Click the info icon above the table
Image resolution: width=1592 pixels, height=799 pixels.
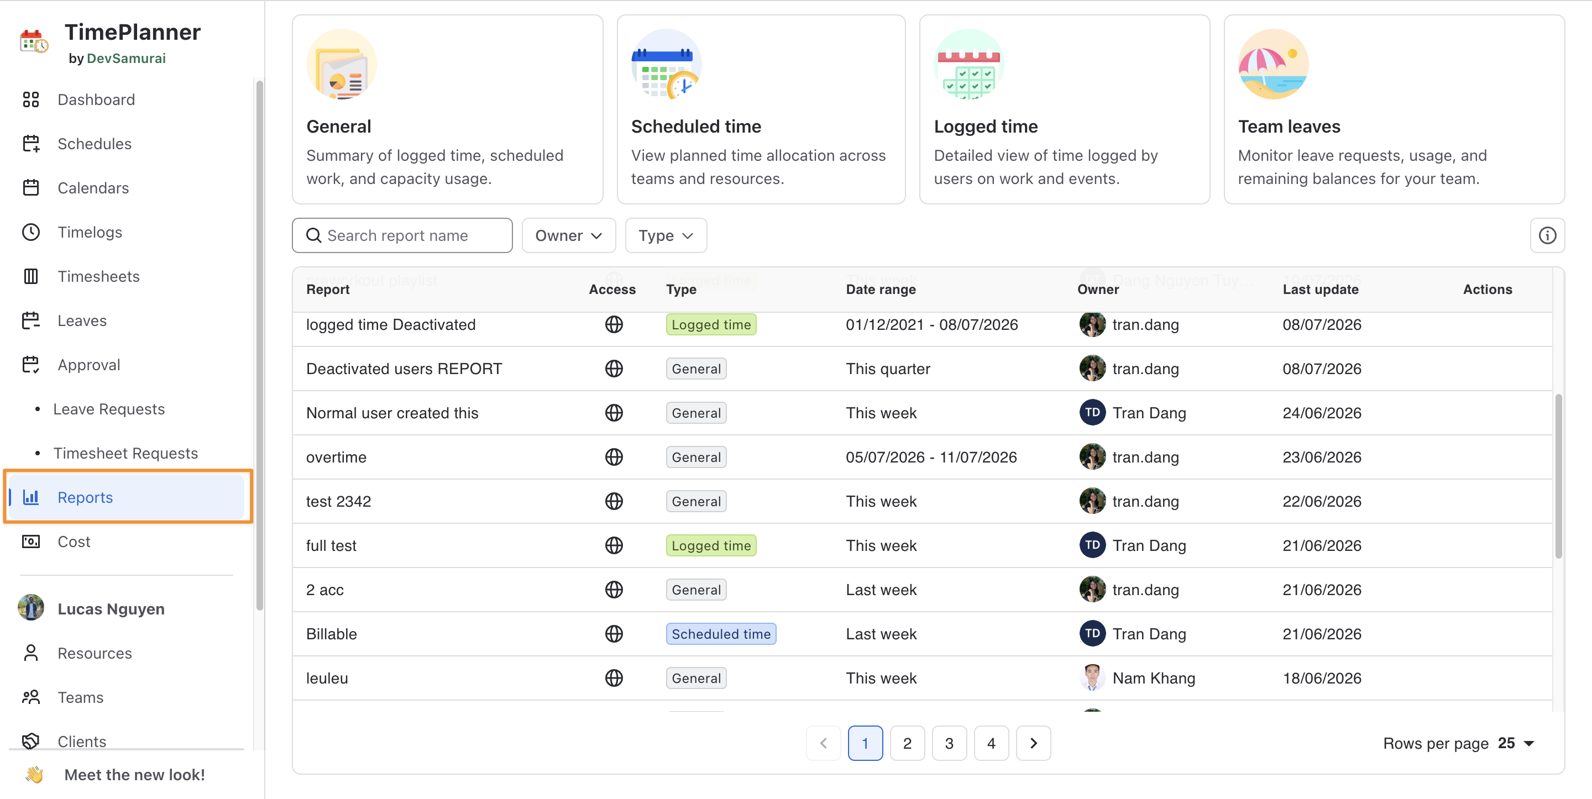pos(1547,235)
